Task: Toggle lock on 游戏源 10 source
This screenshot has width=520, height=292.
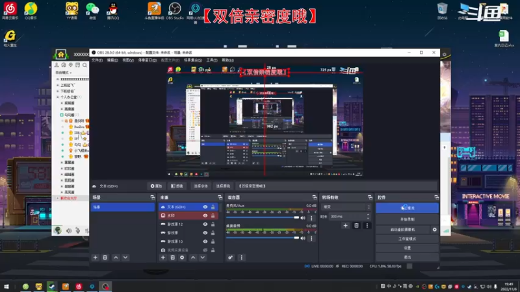Action: pyautogui.click(x=213, y=241)
